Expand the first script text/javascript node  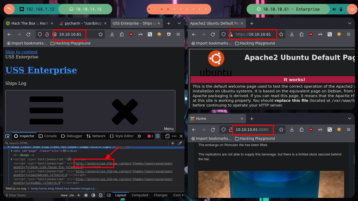(x=12, y=159)
